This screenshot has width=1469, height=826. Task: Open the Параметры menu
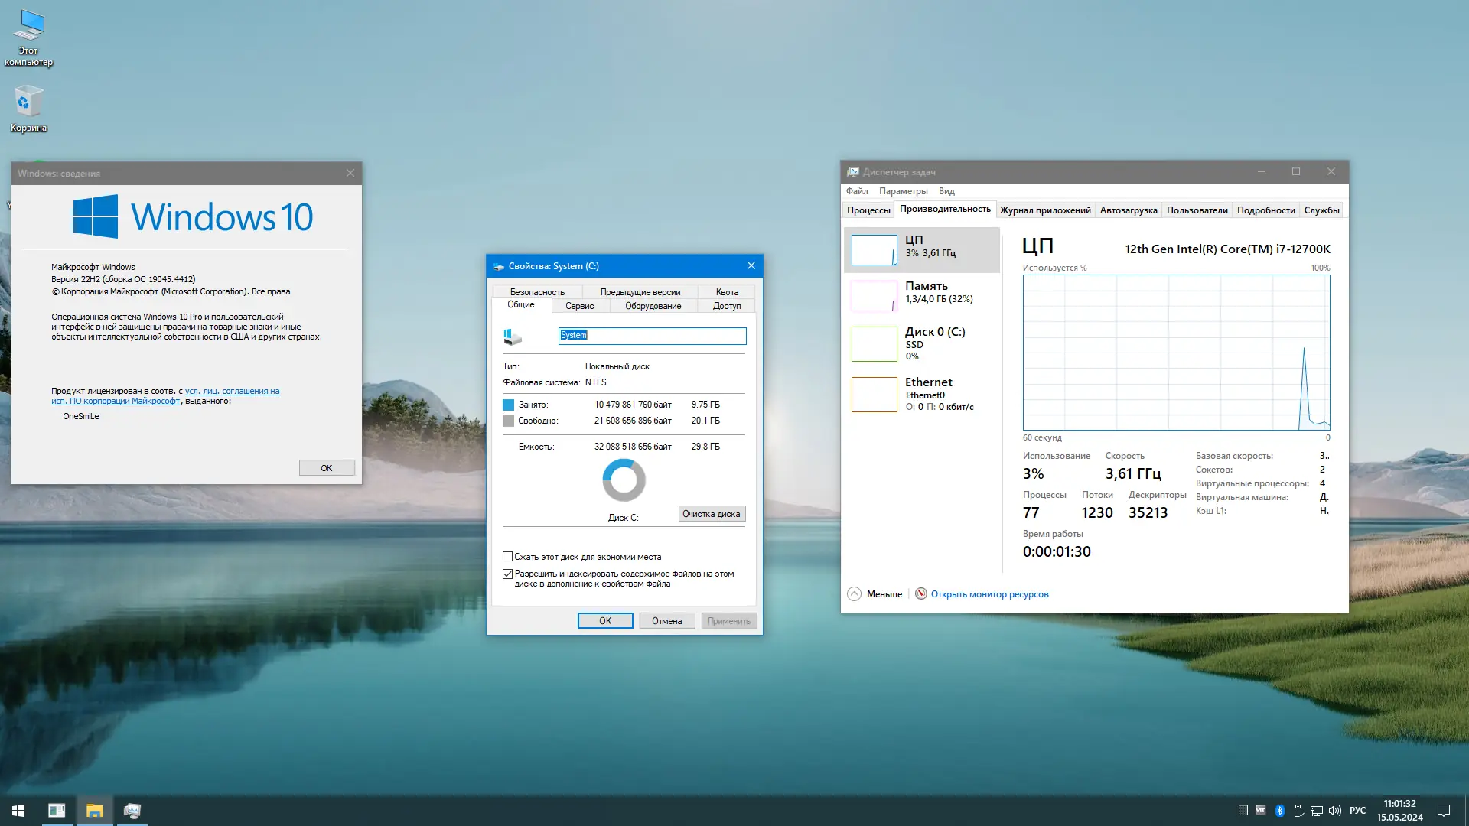[903, 191]
